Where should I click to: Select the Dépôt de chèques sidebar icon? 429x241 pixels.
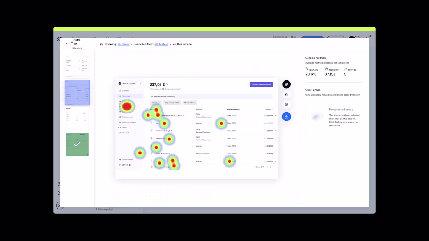pos(121,122)
